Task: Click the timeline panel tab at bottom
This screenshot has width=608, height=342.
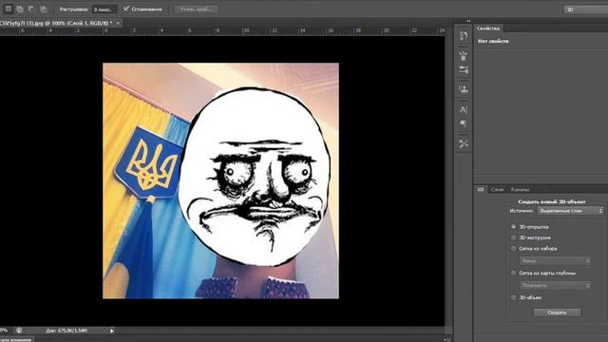Action: coord(16,340)
